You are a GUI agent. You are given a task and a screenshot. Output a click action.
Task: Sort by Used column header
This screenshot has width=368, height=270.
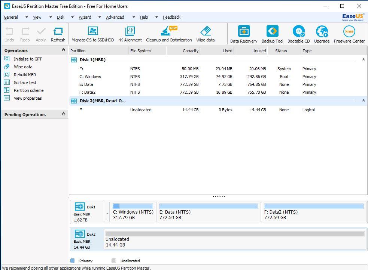(217, 51)
